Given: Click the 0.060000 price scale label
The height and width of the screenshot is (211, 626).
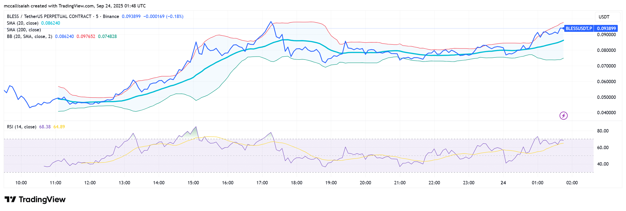Looking at the screenshot, I should [606, 82].
